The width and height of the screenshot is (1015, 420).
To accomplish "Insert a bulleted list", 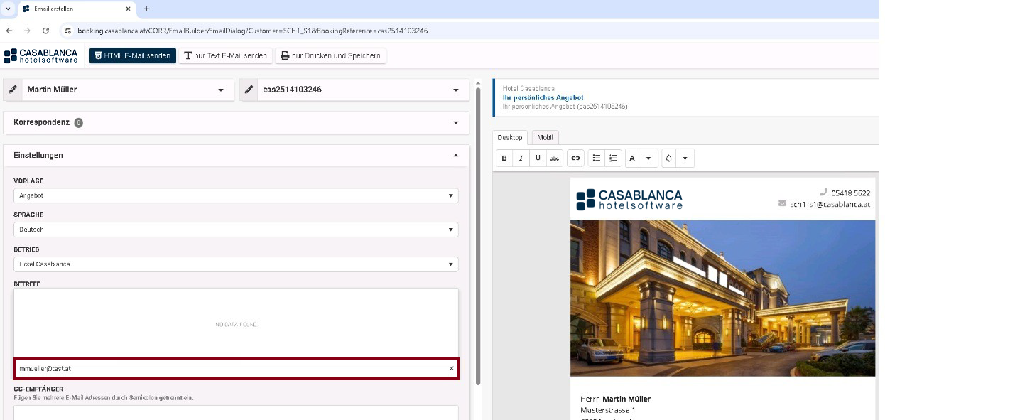I will pyautogui.click(x=597, y=158).
